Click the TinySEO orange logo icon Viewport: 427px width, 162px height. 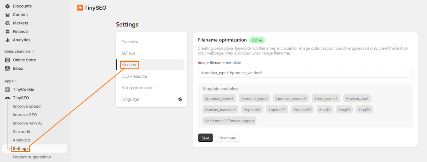(80, 7)
